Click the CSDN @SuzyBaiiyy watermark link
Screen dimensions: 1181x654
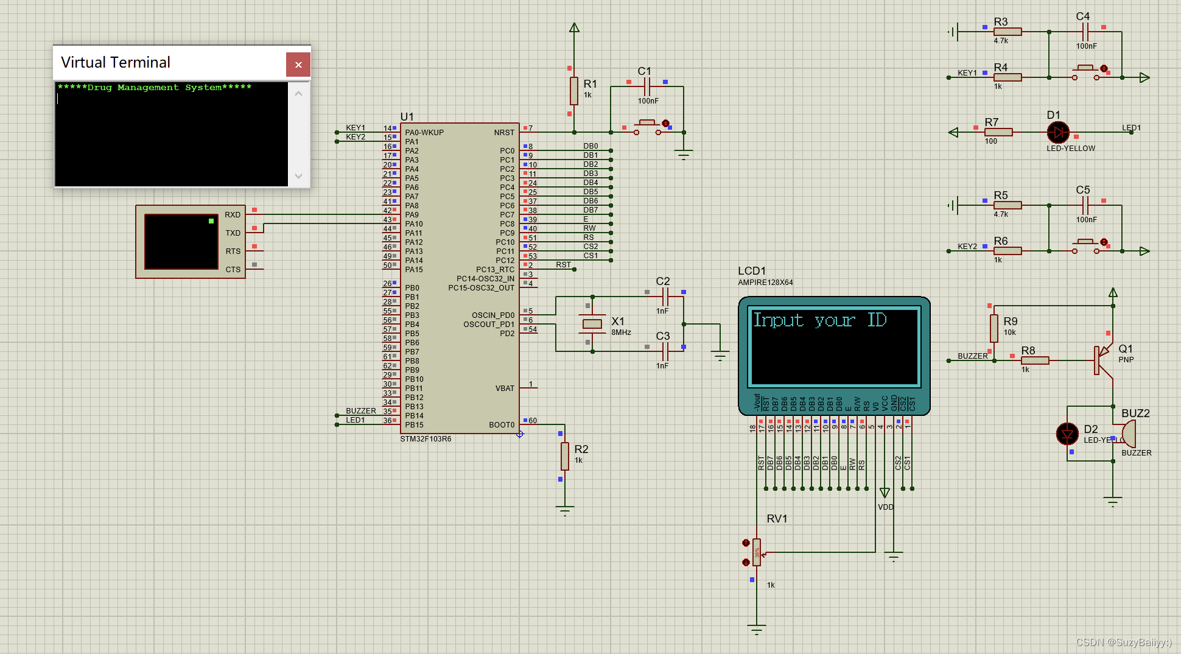click(1123, 642)
